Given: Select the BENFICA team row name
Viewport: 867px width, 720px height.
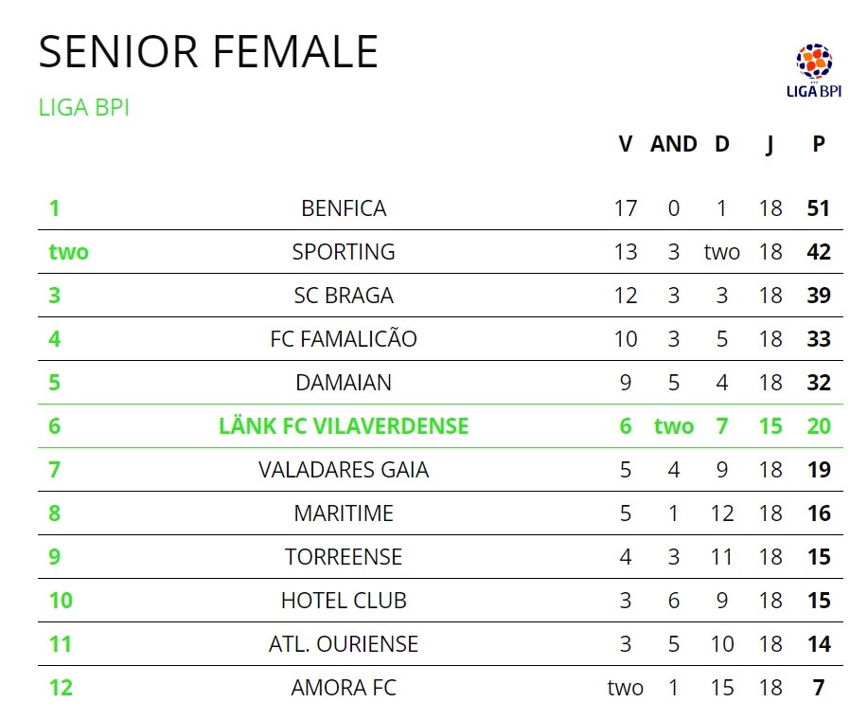Looking at the screenshot, I should click(x=344, y=208).
